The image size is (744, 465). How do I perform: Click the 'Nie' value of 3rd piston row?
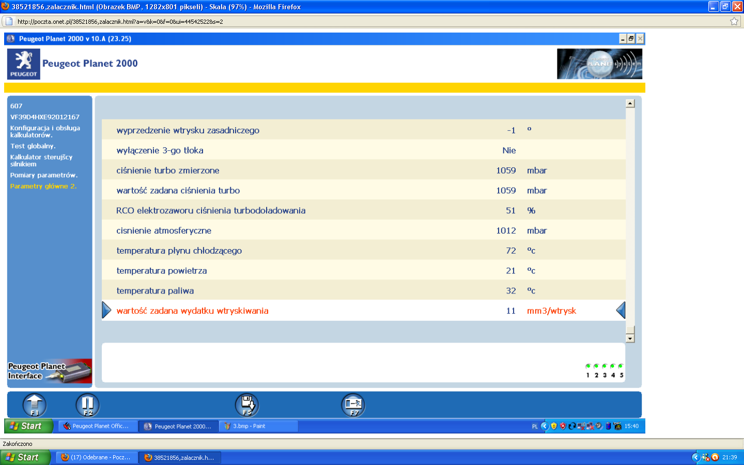[x=509, y=150]
